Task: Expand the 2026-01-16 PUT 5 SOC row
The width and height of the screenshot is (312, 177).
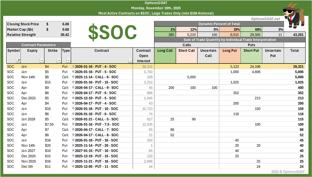Action: 73,72
